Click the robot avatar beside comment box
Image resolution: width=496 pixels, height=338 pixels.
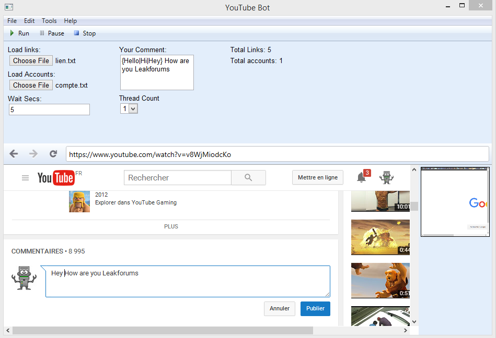24,278
